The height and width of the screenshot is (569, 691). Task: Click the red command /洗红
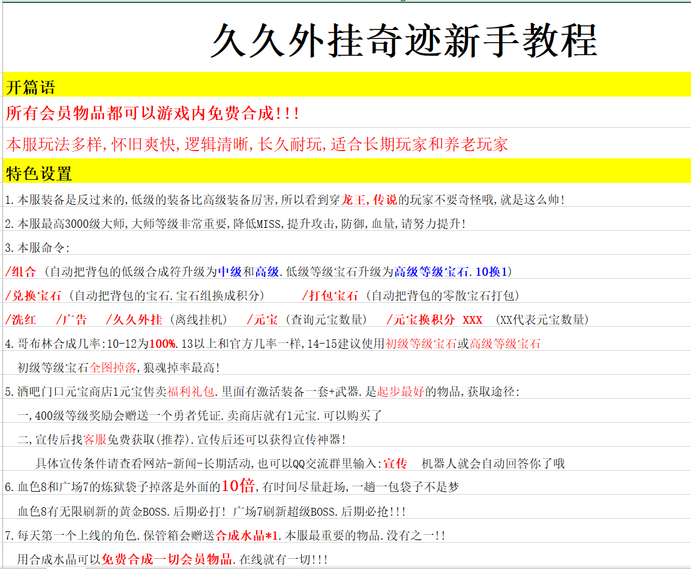pos(20,320)
